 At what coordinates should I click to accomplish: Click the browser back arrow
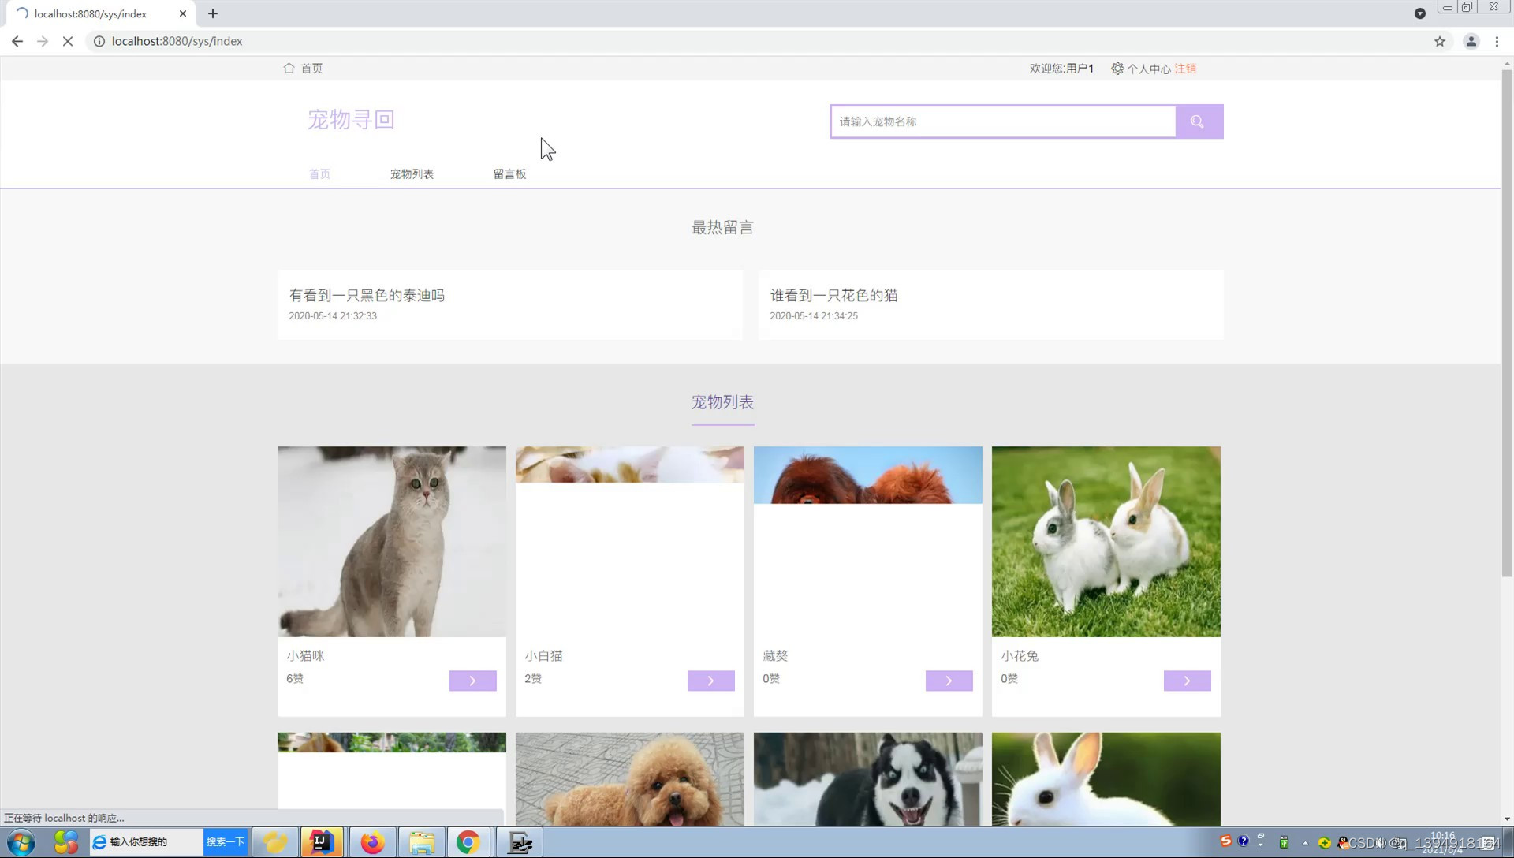[x=17, y=41]
